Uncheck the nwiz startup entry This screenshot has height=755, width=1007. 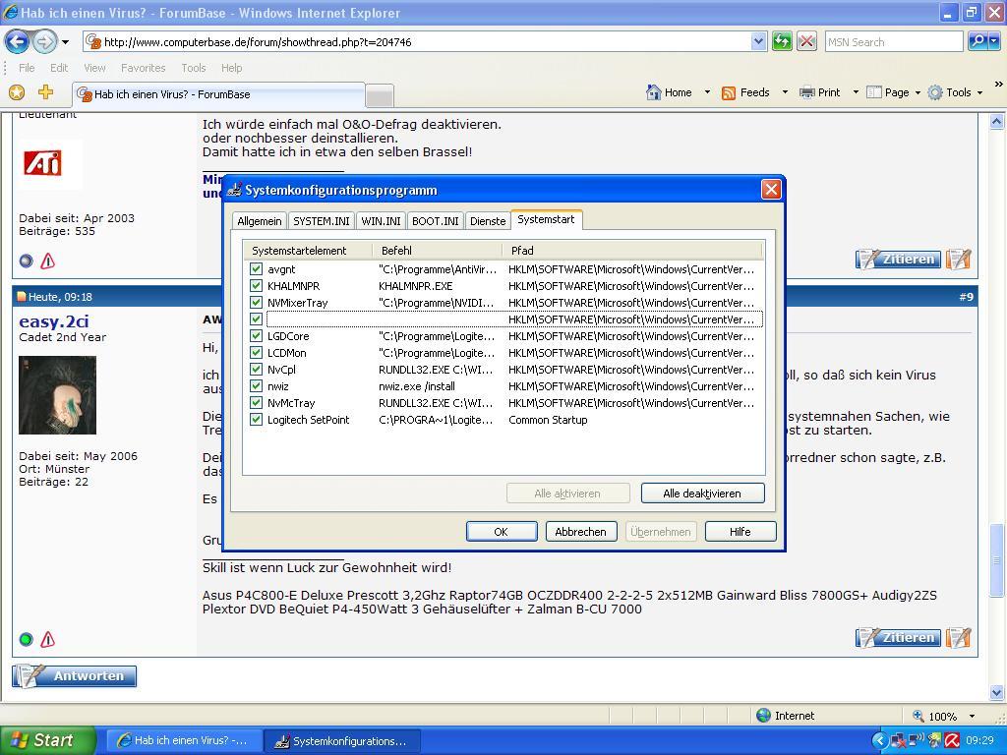(257, 385)
